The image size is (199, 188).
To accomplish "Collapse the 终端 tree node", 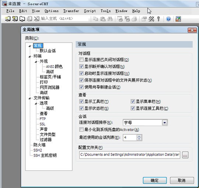I will coord(29,57).
